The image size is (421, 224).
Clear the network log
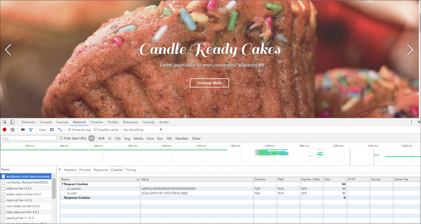(x=13, y=129)
